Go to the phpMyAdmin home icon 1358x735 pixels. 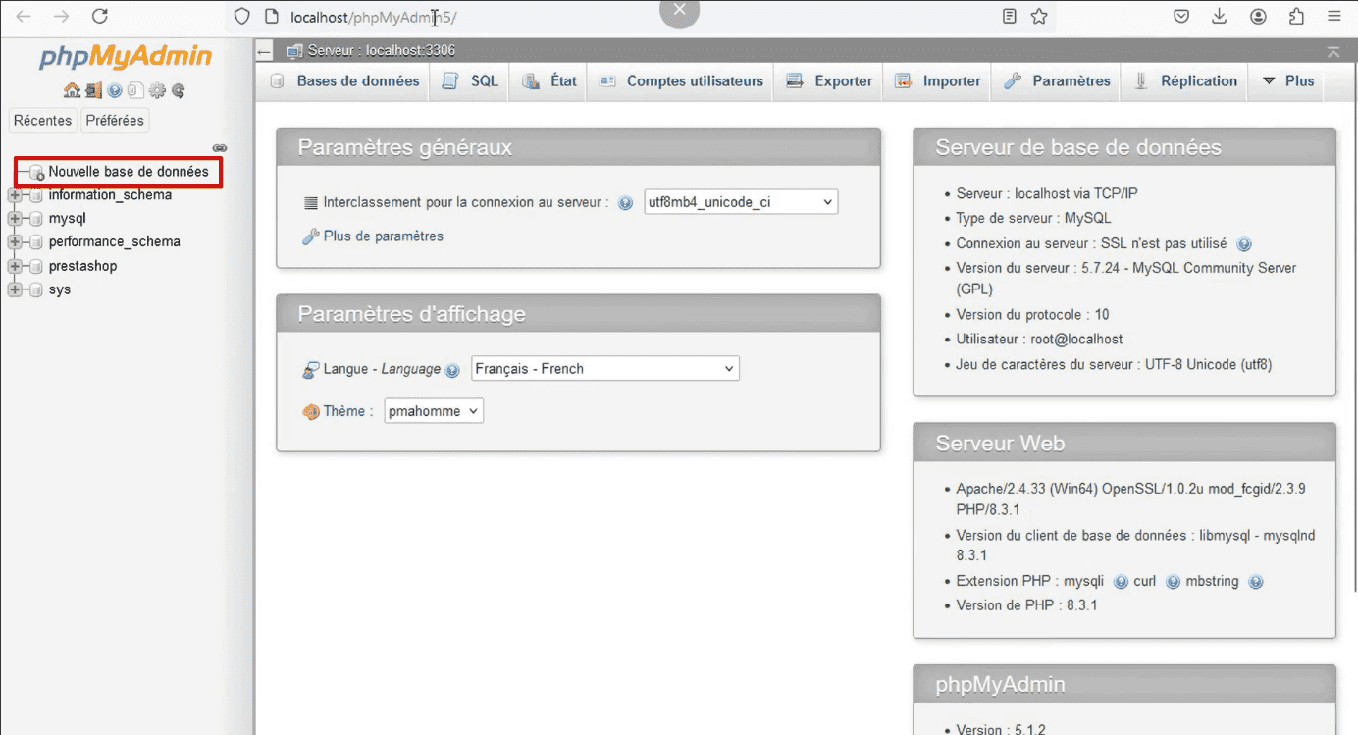coord(72,91)
